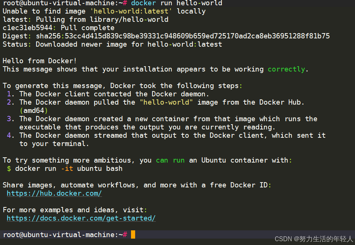Click the 'c1ec31eb5944: Pull complete' line
This screenshot has width=355, height=245.
59,28
